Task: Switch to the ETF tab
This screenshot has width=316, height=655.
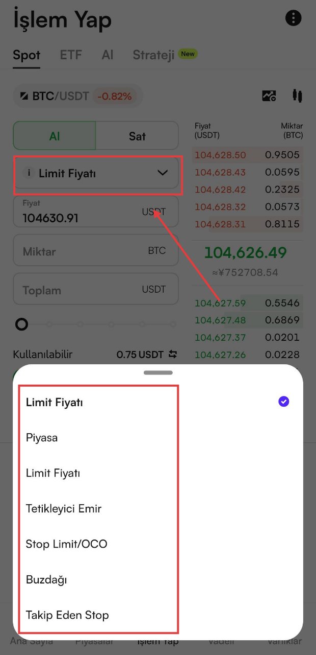Action: [x=71, y=55]
